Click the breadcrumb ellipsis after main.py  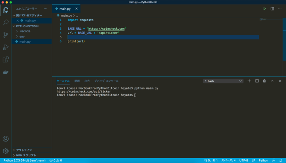tap(77, 16)
